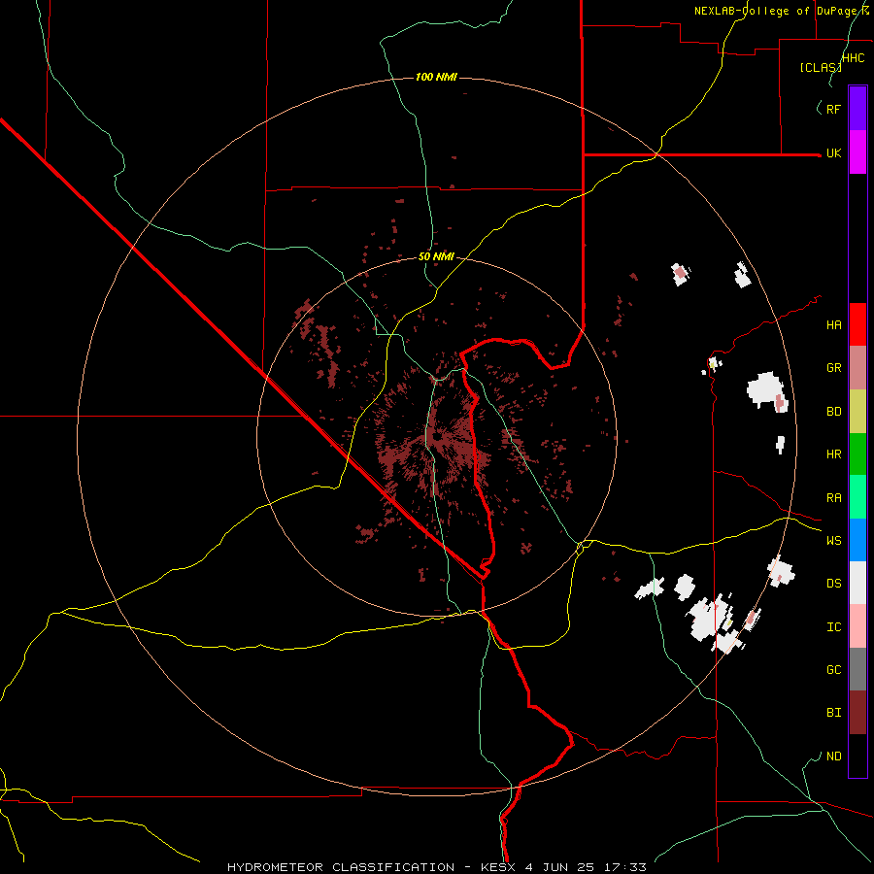Click the 'IC' legend label
The height and width of the screenshot is (874, 874).
tap(833, 627)
